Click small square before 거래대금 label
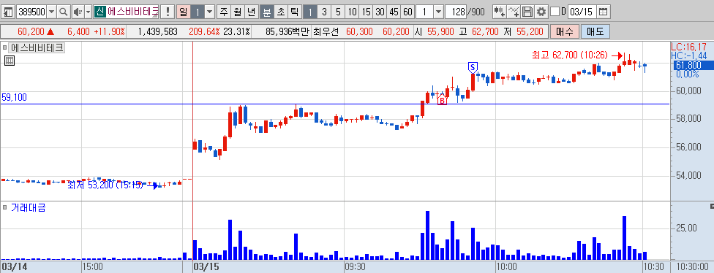 tap(5, 207)
